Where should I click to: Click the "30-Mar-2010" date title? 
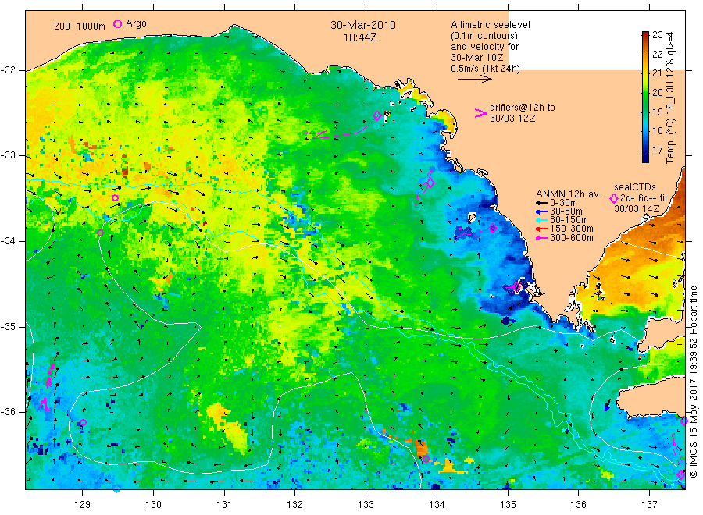click(x=363, y=25)
